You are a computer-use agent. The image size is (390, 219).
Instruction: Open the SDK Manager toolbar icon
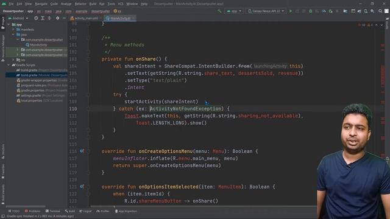point(372,11)
